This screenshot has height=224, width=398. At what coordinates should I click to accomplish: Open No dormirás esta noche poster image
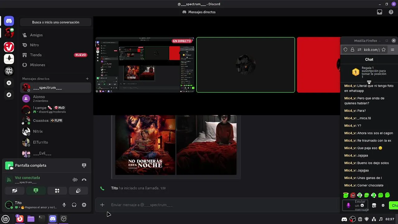pyautogui.click(x=145, y=145)
